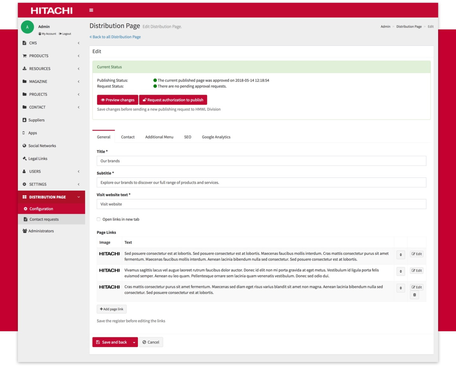
Task: Click the Subtitle input field
Action: 261,183
